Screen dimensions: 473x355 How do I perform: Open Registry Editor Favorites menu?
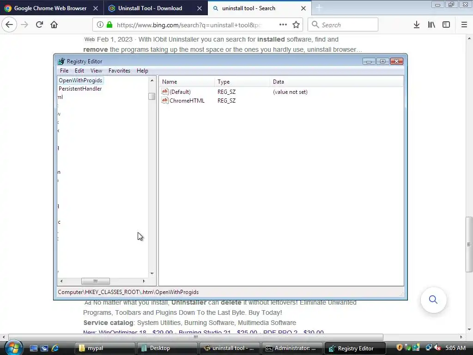tap(119, 71)
